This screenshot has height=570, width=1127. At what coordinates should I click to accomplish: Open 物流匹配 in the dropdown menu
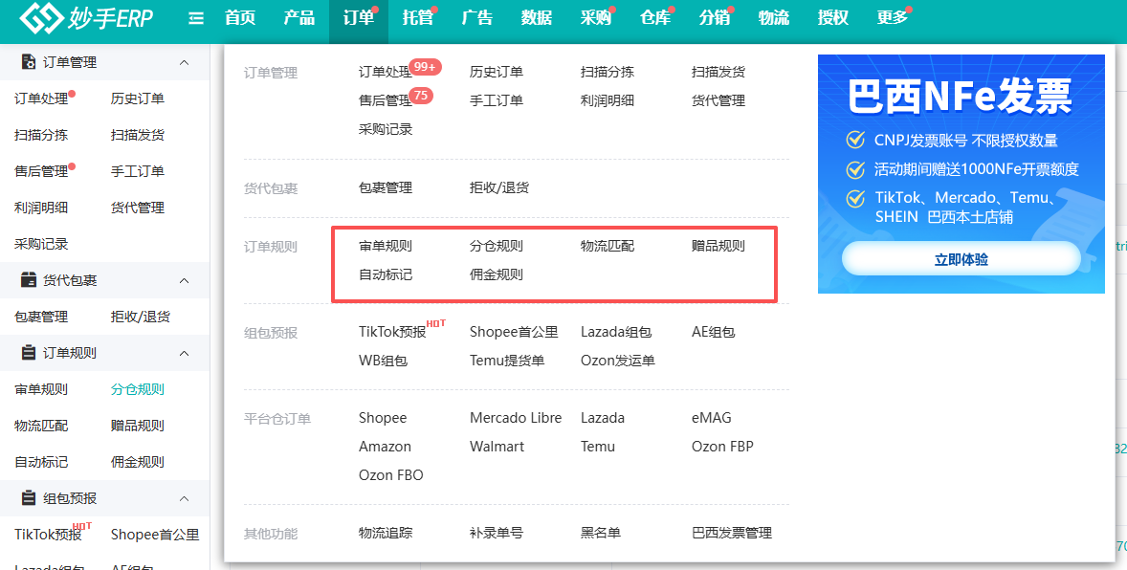point(608,246)
